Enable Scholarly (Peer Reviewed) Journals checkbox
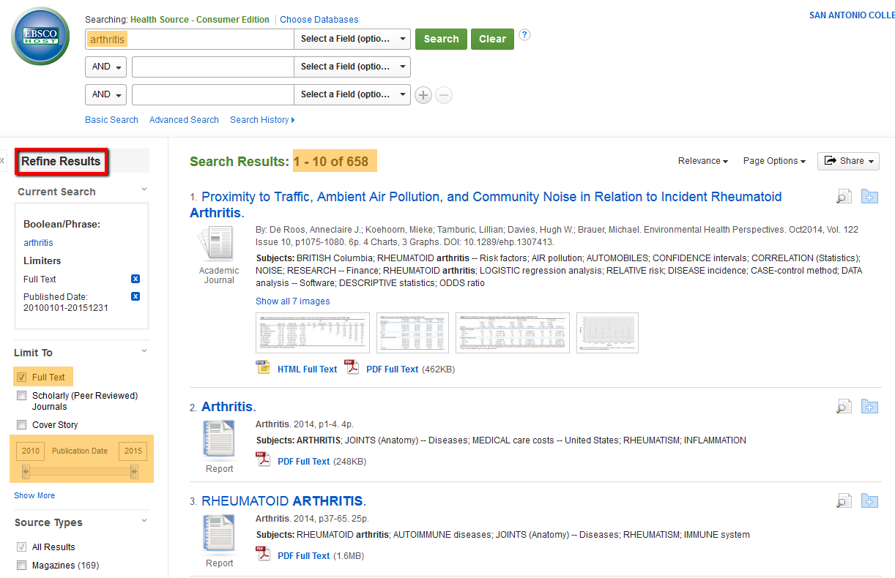895x578 pixels. pos(21,396)
